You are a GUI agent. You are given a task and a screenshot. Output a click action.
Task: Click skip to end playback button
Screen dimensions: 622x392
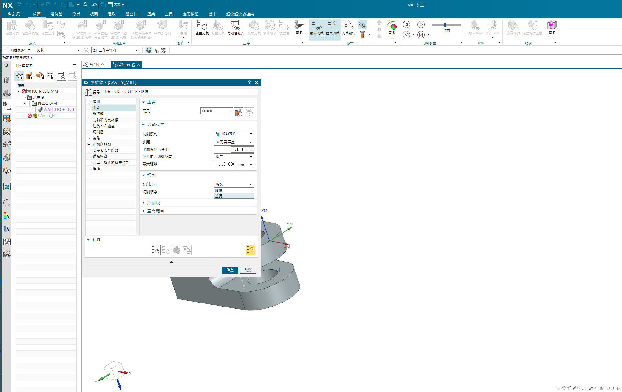click(x=421, y=35)
